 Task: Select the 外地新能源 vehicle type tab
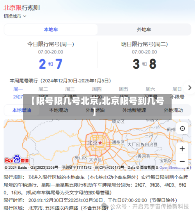[x=134, y=110]
